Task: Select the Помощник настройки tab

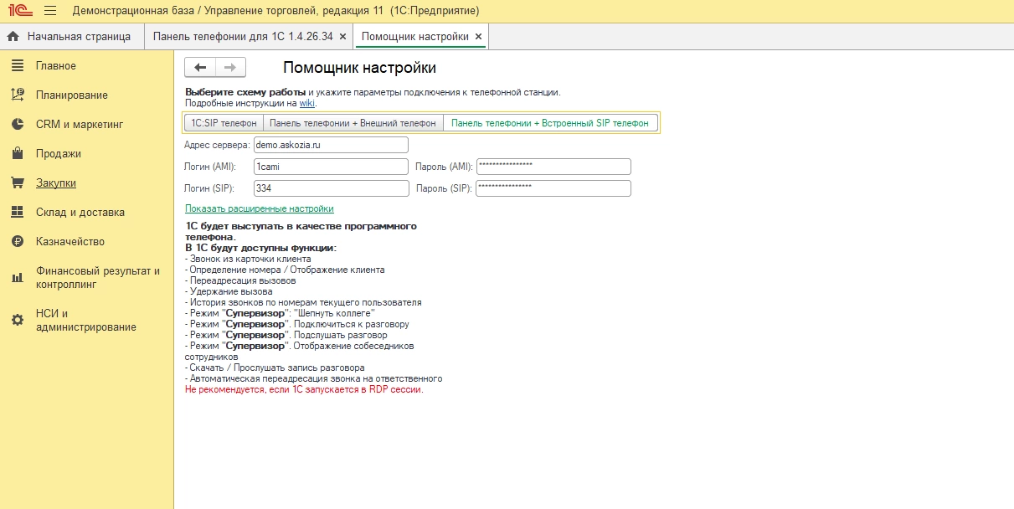Action: (x=421, y=37)
